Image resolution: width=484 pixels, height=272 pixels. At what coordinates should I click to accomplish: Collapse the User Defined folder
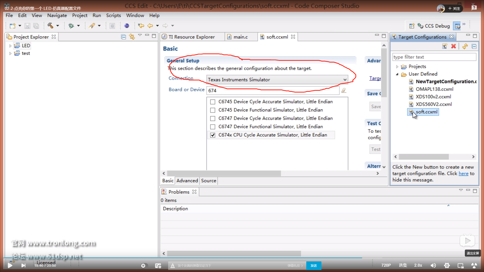tap(397, 74)
